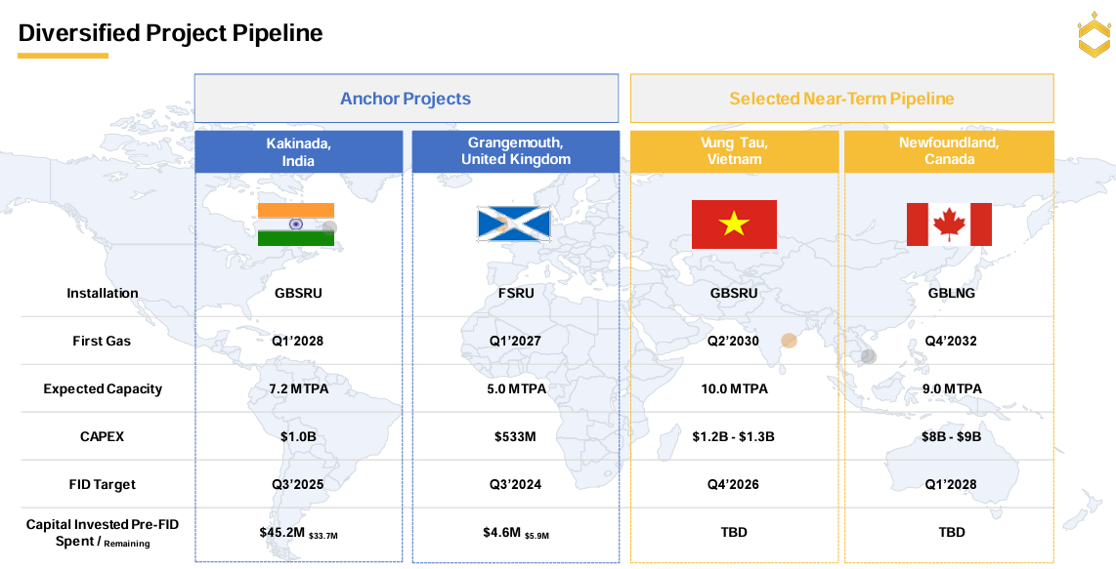Select the FSRU installation value

coord(516,293)
